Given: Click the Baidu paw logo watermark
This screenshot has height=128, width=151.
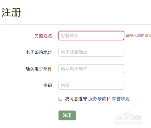Looking at the screenshot, I should [127, 116].
